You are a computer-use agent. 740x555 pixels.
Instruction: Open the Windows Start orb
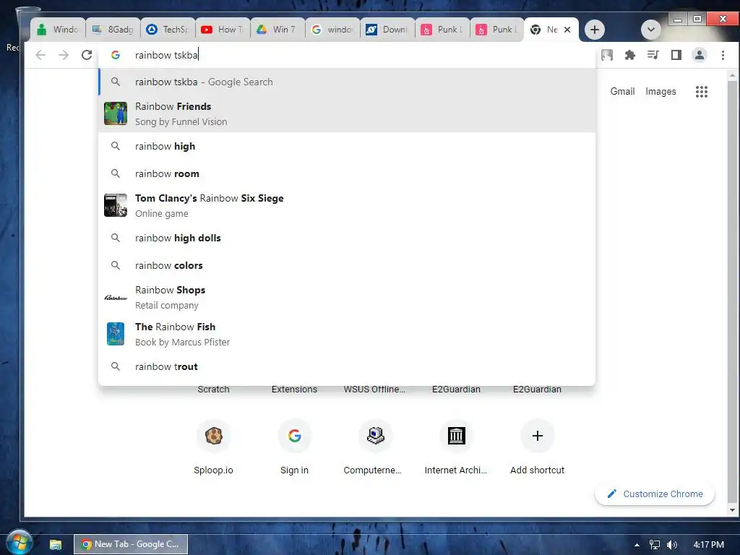(20, 542)
